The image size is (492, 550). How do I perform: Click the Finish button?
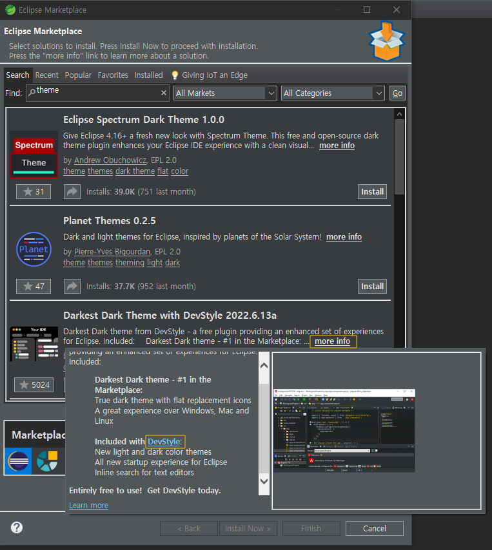click(x=311, y=528)
